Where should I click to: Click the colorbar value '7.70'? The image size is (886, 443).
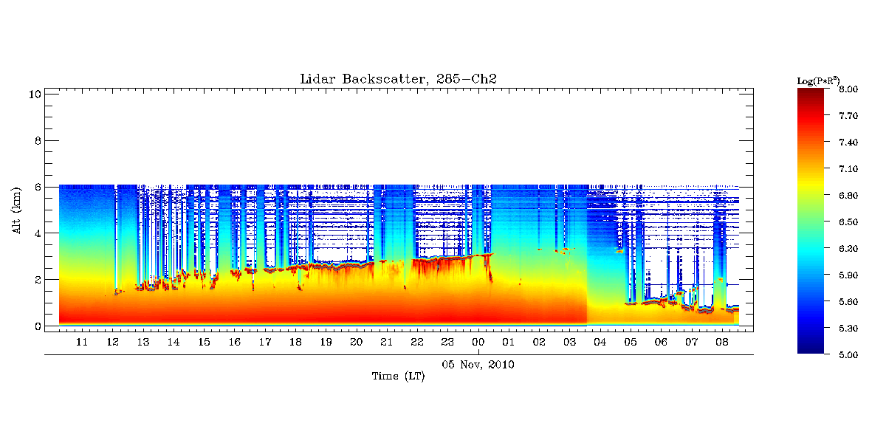[848, 116]
